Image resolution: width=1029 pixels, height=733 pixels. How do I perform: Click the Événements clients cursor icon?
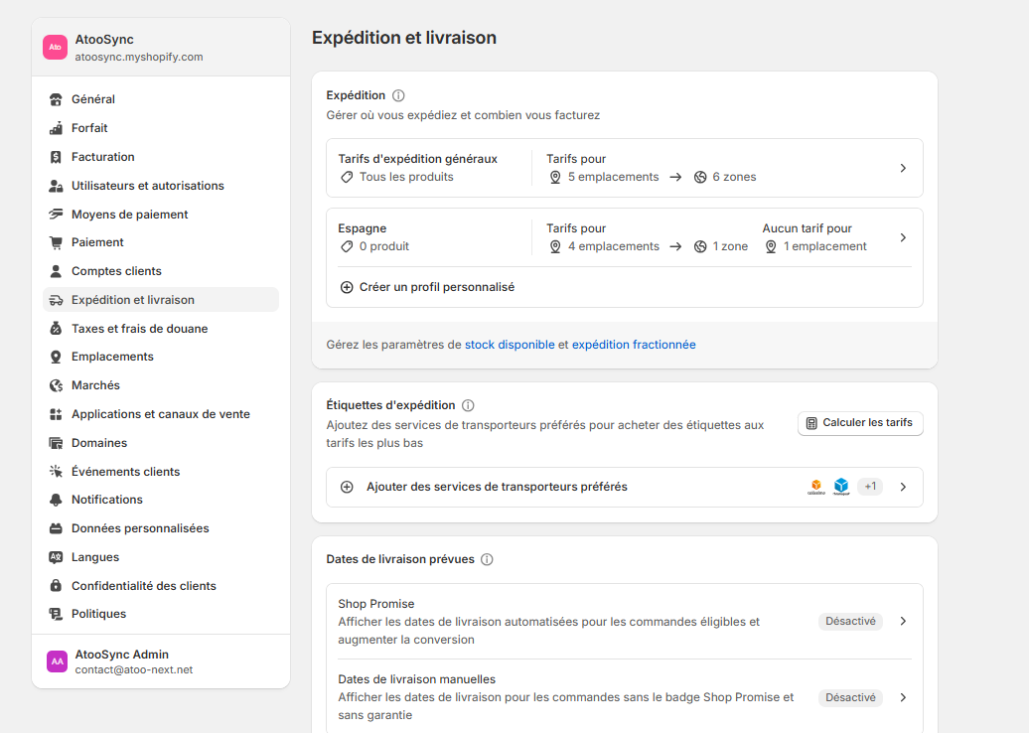[56, 471]
